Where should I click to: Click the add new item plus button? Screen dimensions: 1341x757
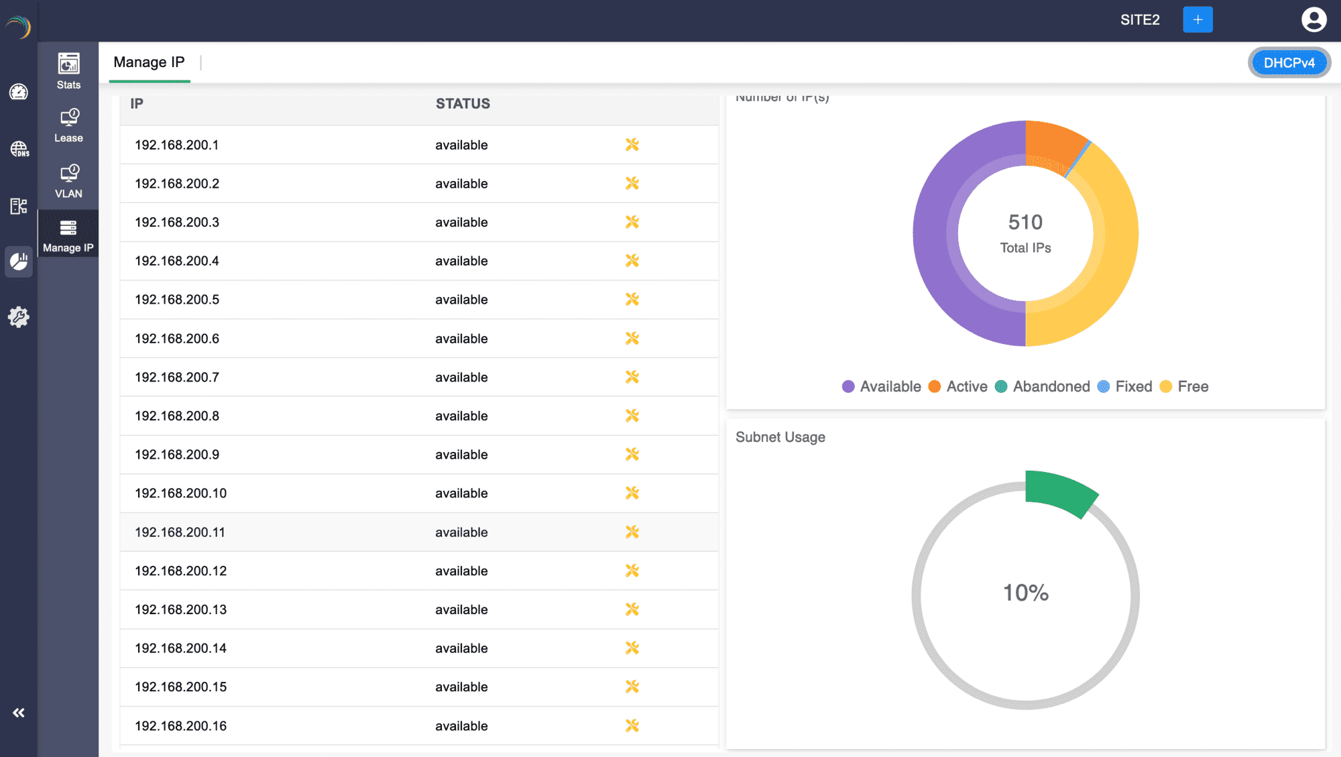[x=1198, y=20]
